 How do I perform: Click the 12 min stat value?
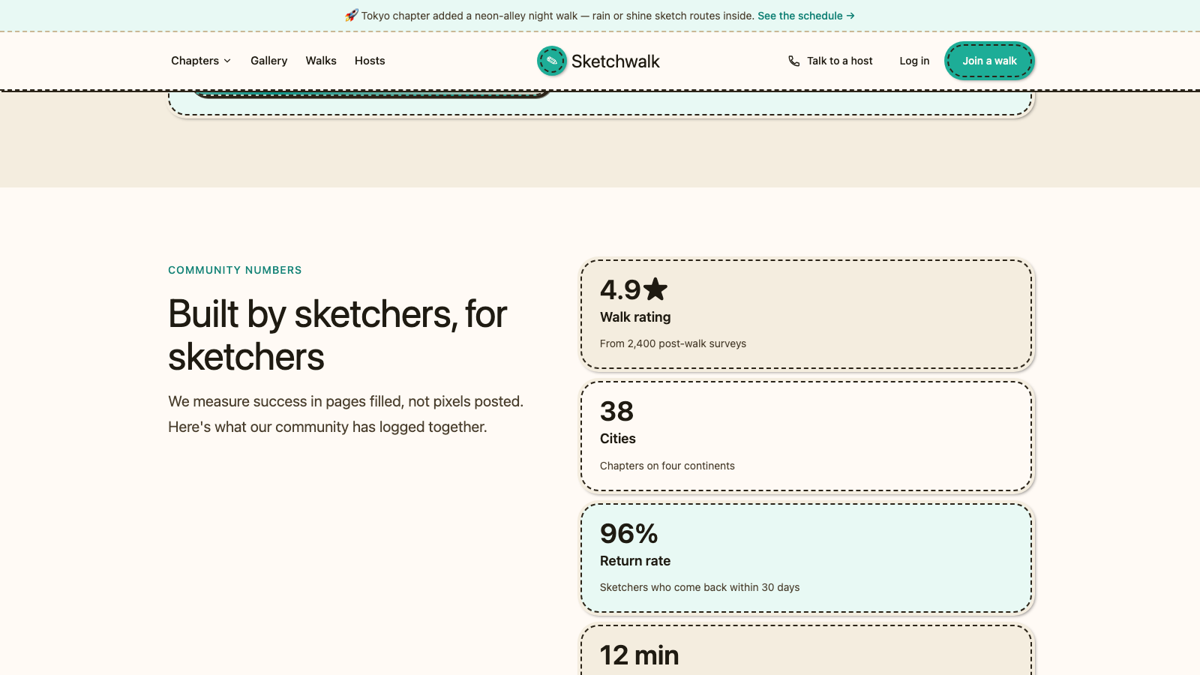(639, 655)
